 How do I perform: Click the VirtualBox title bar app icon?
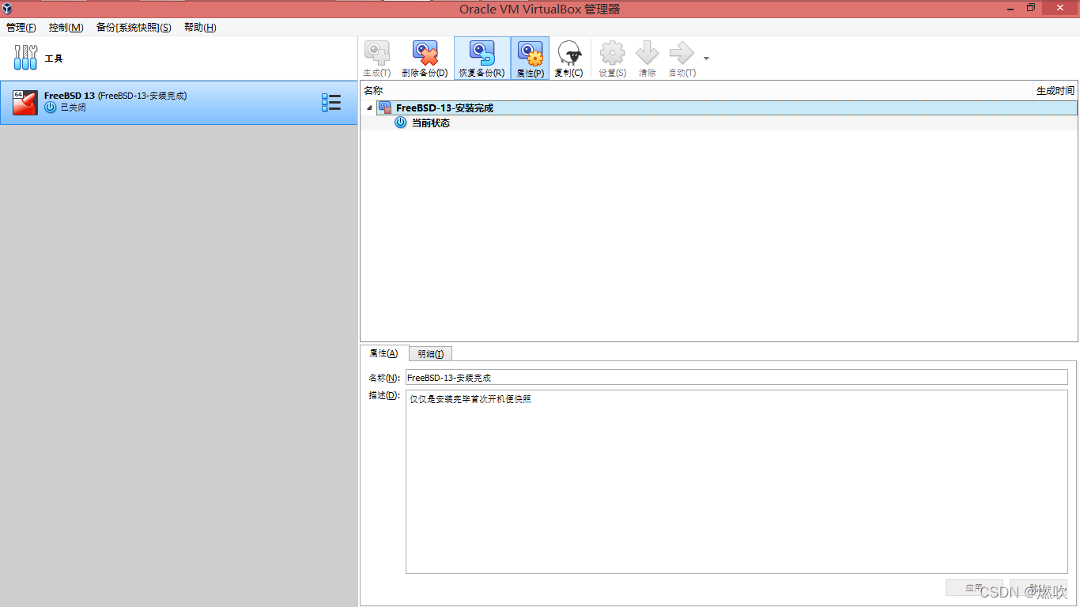(x=7, y=9)
